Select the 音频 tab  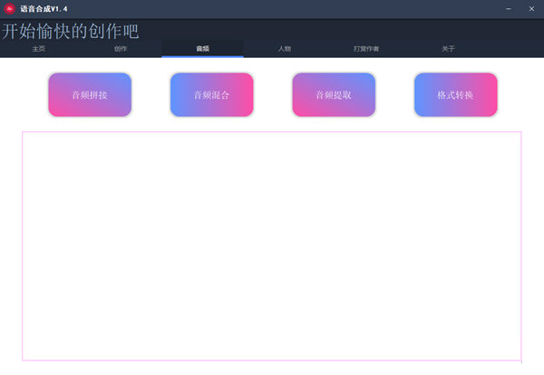pos(202,49)
